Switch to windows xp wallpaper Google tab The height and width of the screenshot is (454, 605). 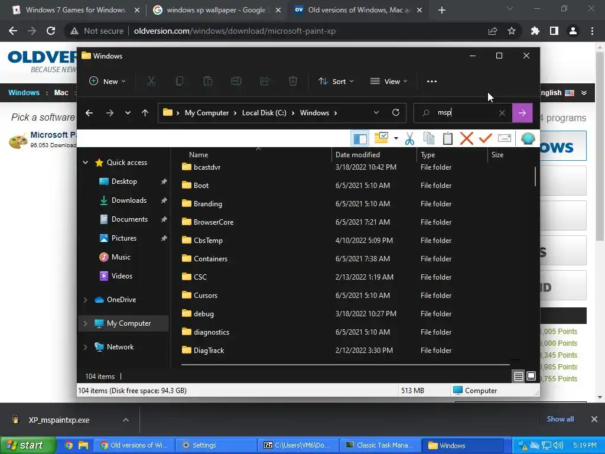coord(216,10)
